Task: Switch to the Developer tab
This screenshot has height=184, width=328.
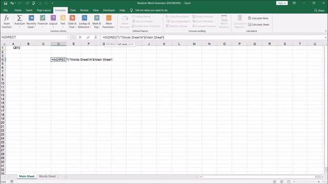Action: (109, 10)
